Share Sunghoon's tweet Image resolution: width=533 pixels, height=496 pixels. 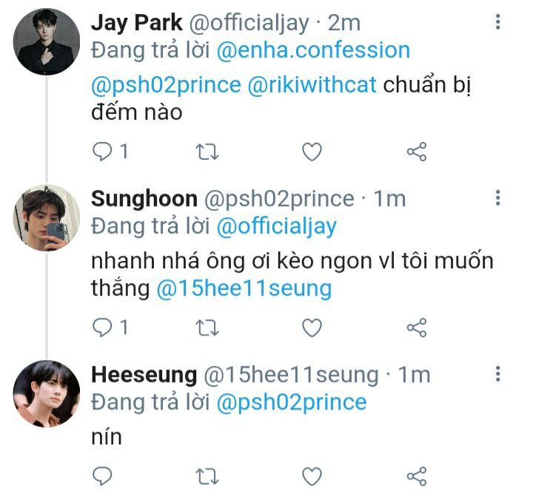pos(417,327)
